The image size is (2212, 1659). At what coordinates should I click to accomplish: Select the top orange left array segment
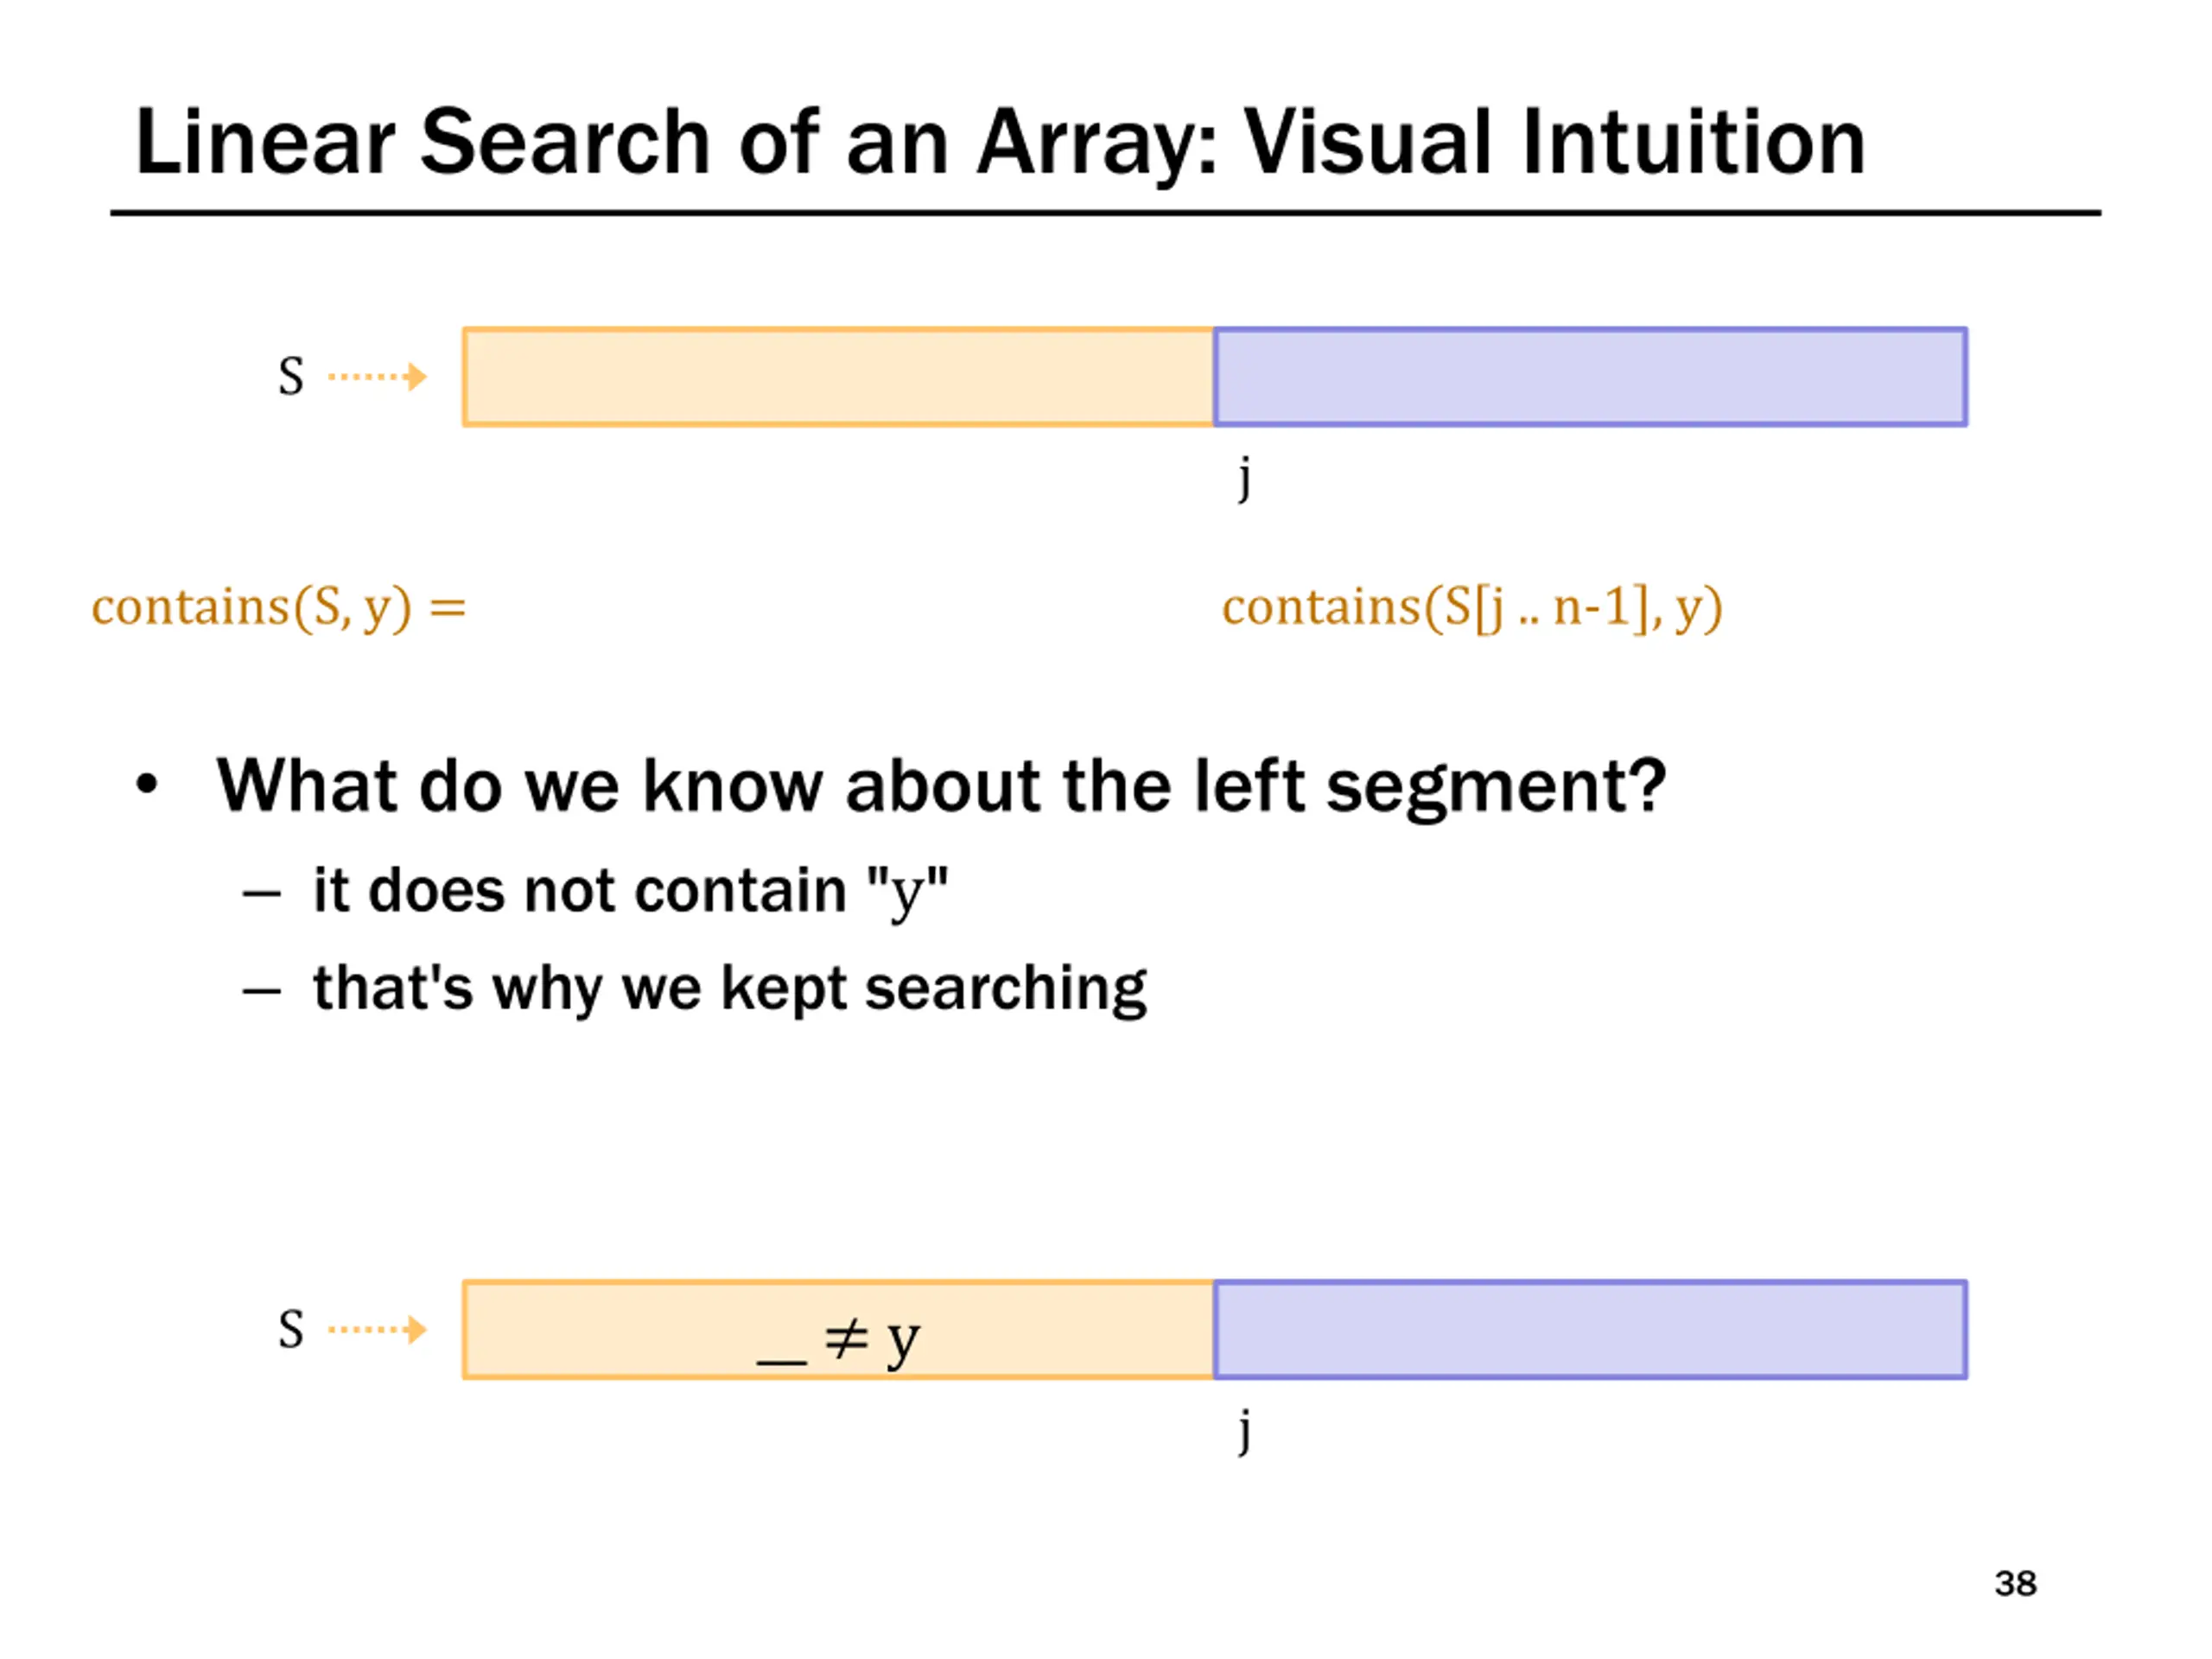(838, 377)
